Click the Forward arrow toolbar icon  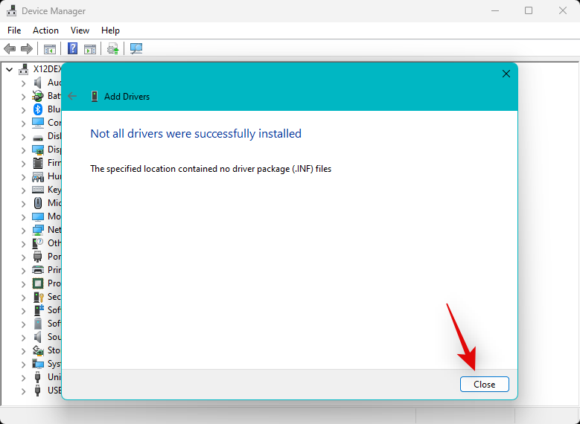coord(27,48)
